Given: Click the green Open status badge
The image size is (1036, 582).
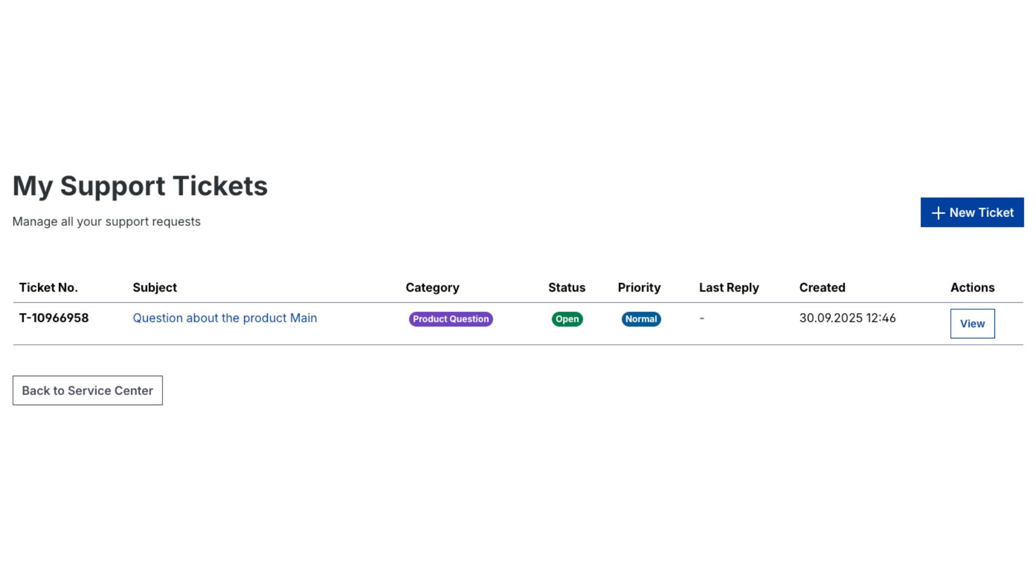Looking at the screenshot, I should 567,319.
